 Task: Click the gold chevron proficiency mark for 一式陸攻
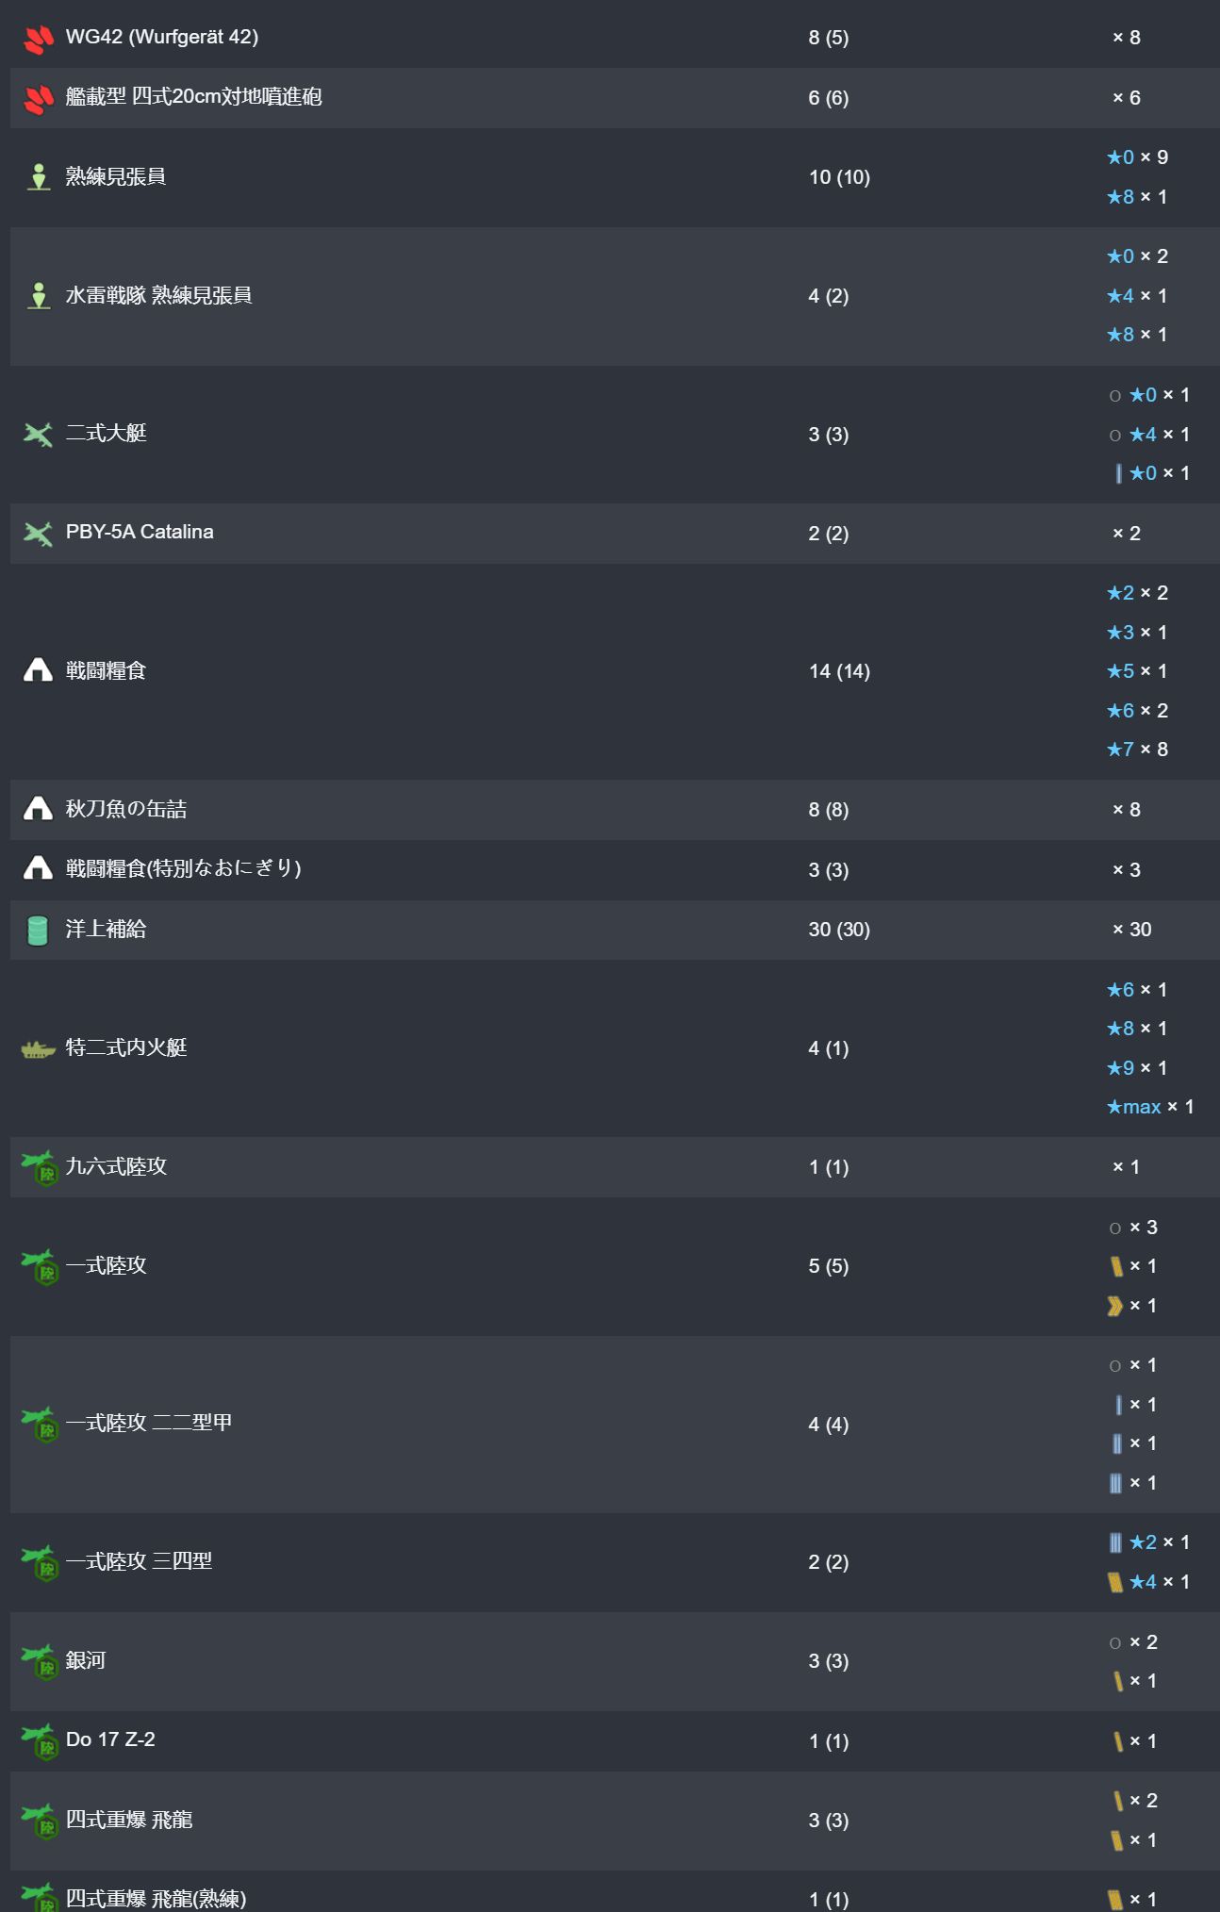coord(1115,1306)
